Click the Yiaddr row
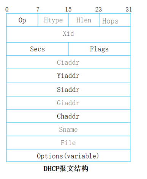The image size is (147, 179). tap(68, 76)
